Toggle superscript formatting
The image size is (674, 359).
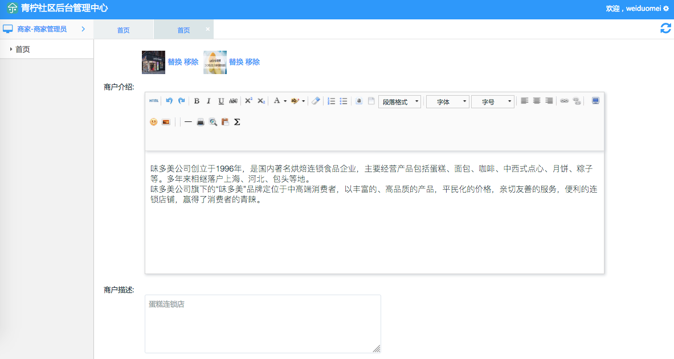tap(248, 101)
